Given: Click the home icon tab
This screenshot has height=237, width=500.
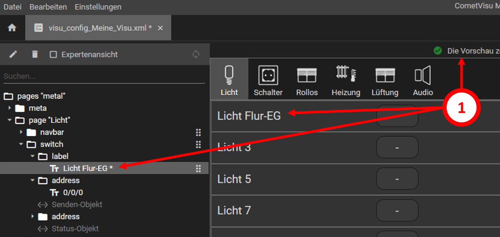Looking at the screenshot, I should tap(12, 28).
